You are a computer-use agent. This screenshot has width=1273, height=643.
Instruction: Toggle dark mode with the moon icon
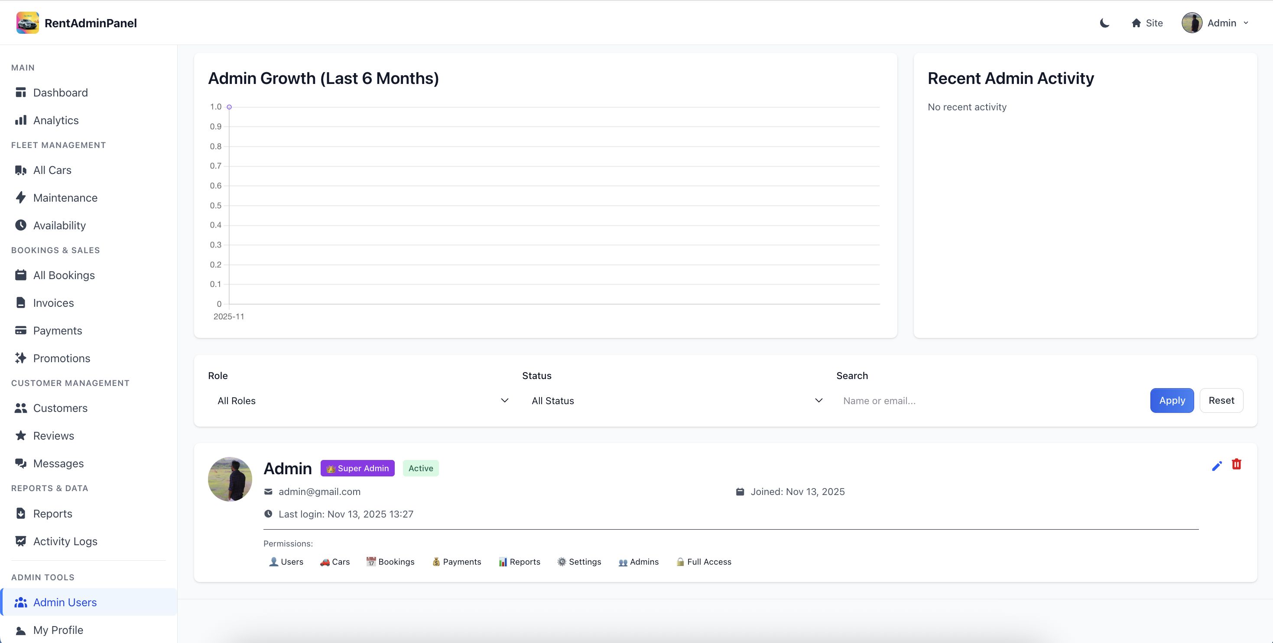1104,23
